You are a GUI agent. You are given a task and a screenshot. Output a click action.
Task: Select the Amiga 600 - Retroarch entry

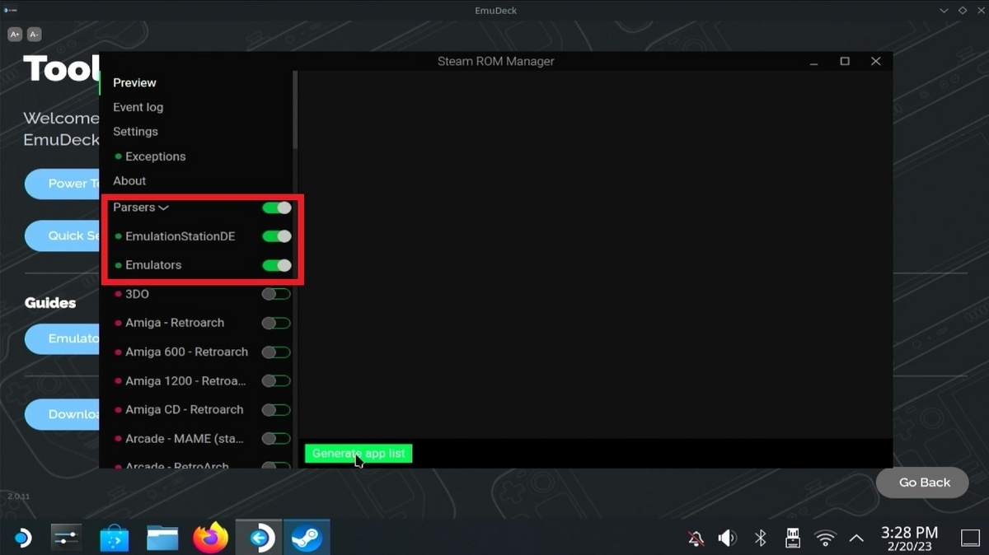point(186,352)
